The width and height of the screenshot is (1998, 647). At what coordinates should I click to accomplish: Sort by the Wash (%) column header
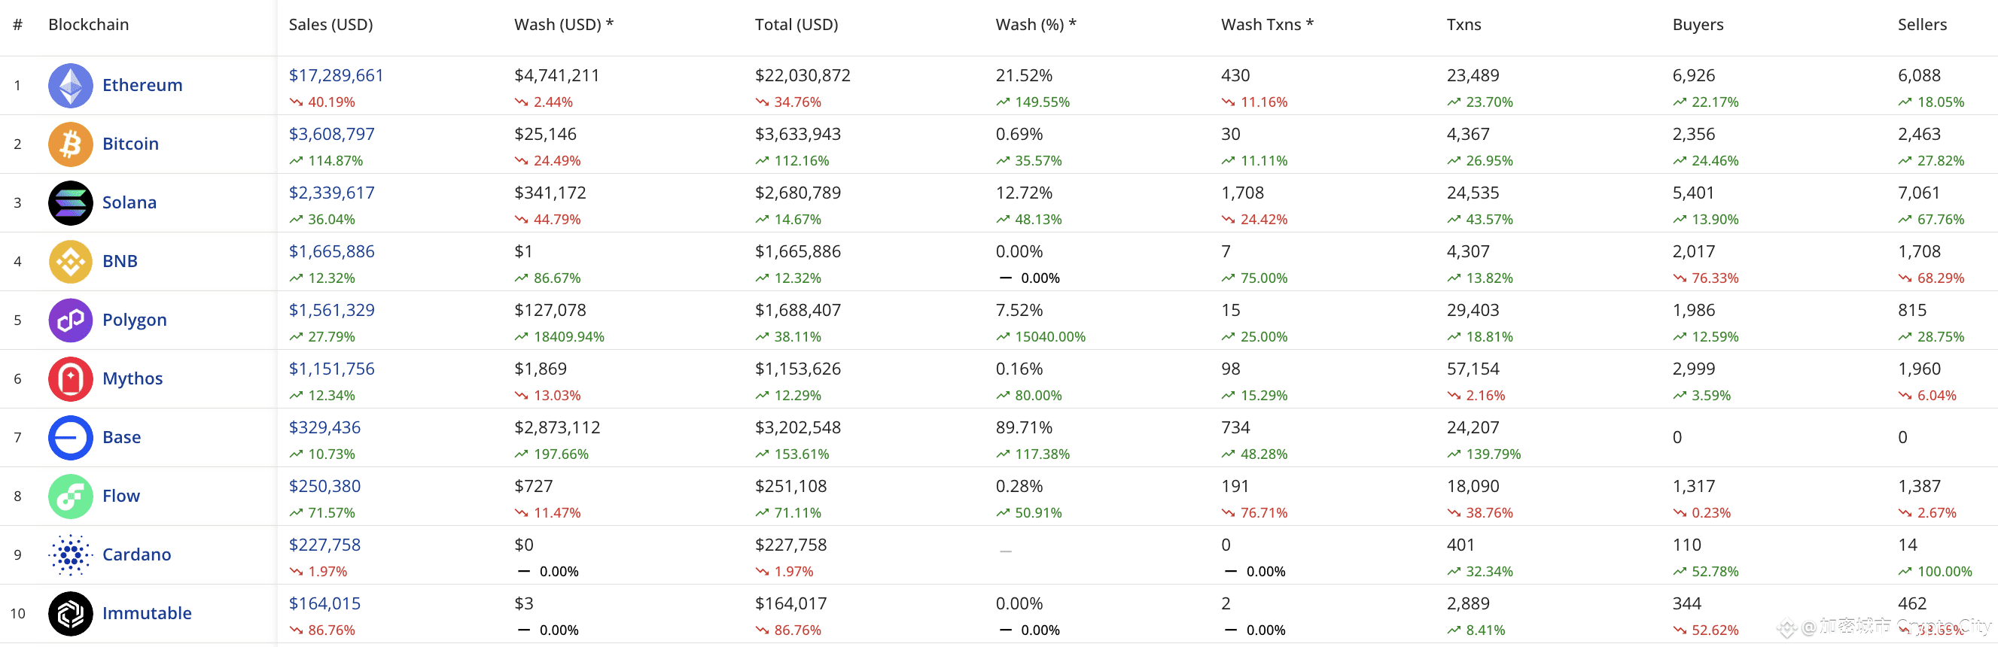point(1035,25)
